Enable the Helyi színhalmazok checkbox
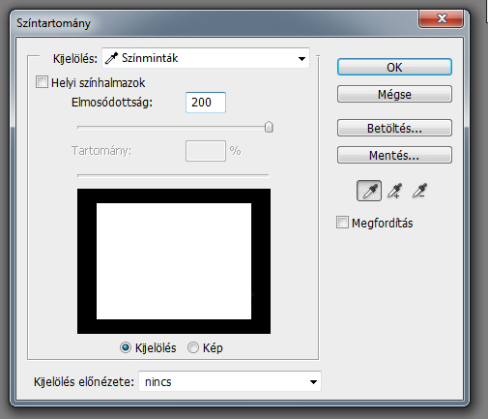Viewport: 488px width, 419px height. (x=42, y=82)
